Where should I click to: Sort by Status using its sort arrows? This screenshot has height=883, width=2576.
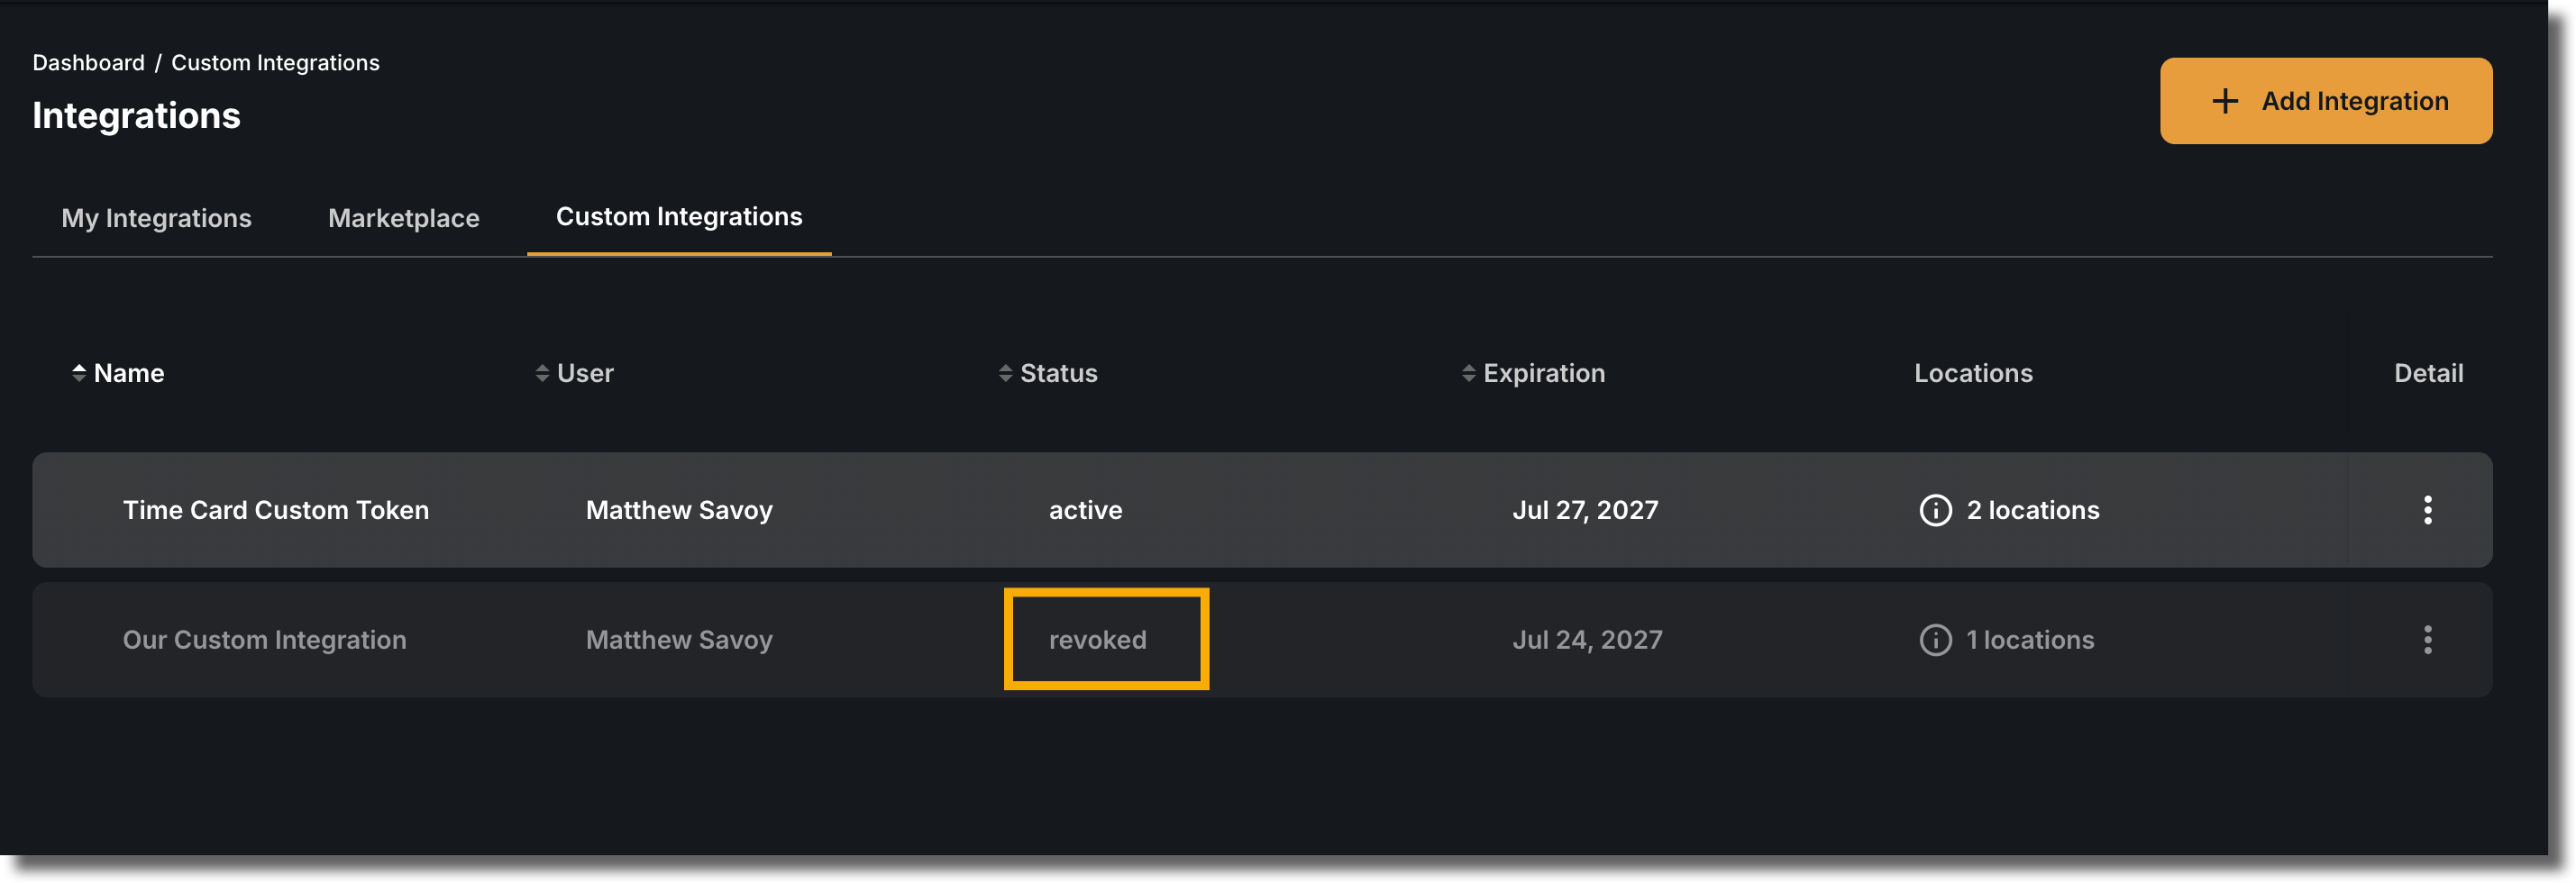tap(1005, 373)
